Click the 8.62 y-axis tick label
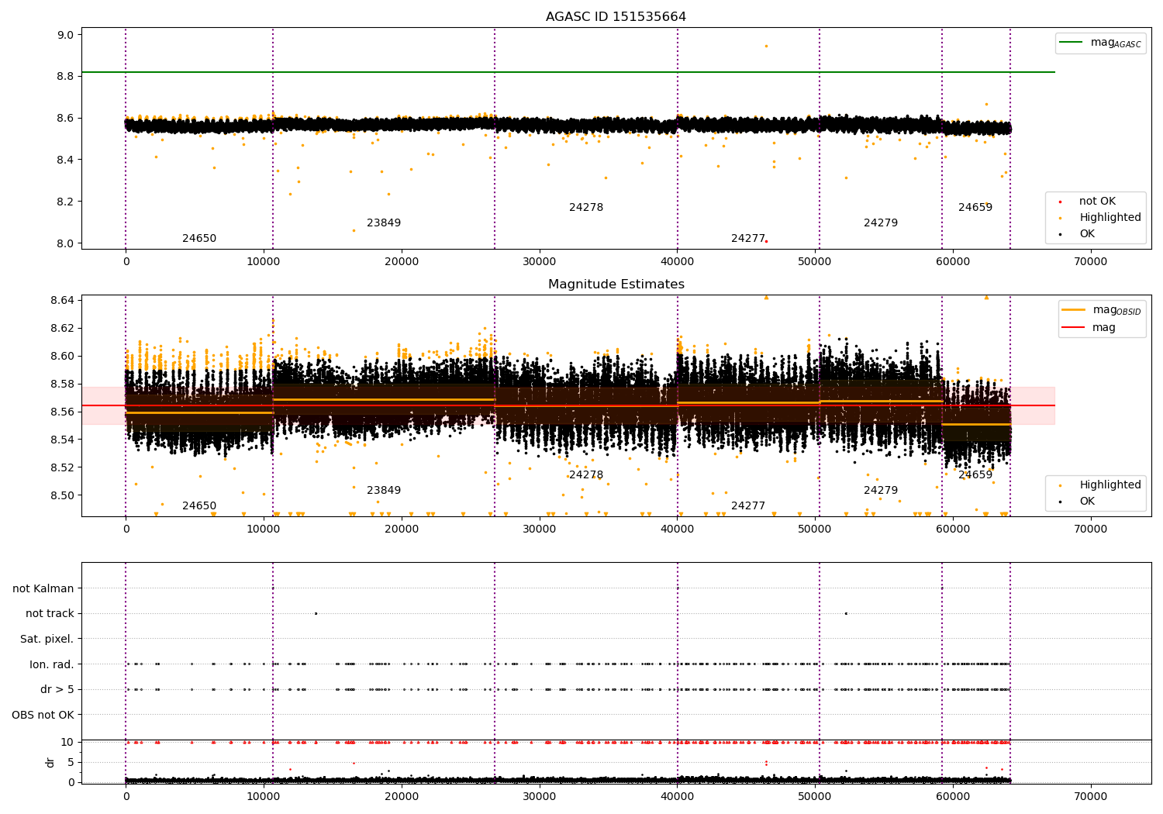The height and width of the screenshot is (814, 1163). coord(62,329)
